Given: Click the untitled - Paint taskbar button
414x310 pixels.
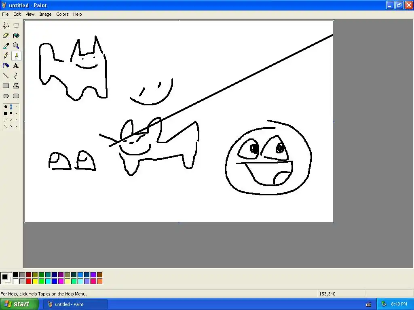Looking at the screenshot, I should point(75,304).
